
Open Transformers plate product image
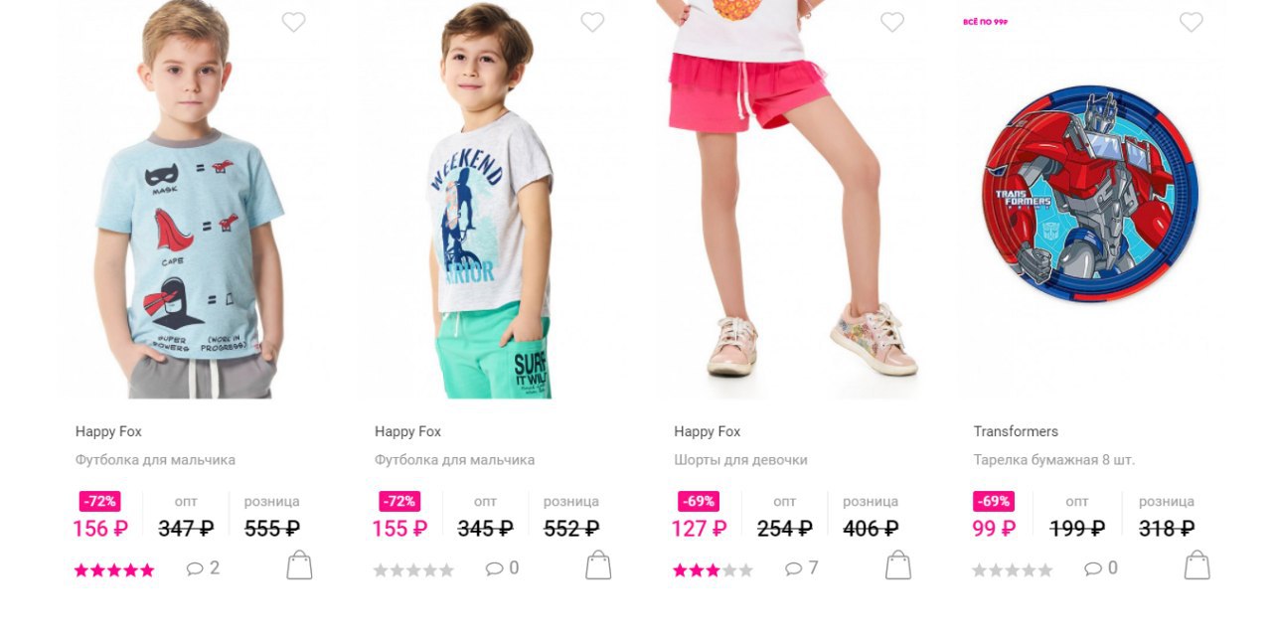pos(1090,194)
